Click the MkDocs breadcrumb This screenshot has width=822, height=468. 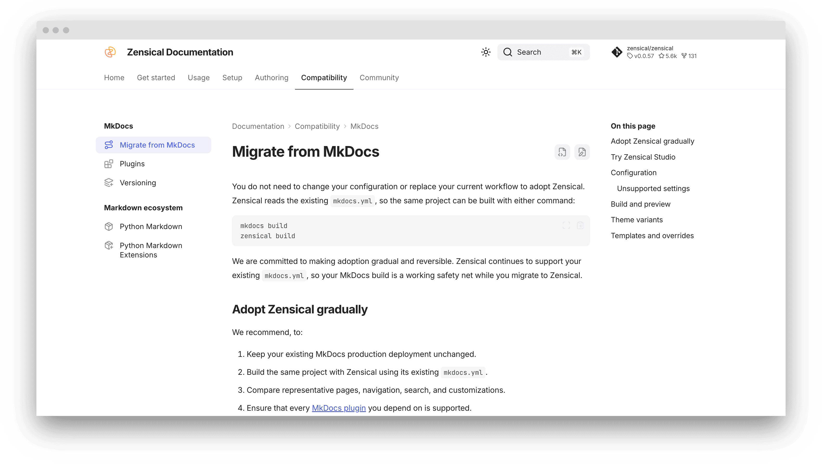click(364, 126)
